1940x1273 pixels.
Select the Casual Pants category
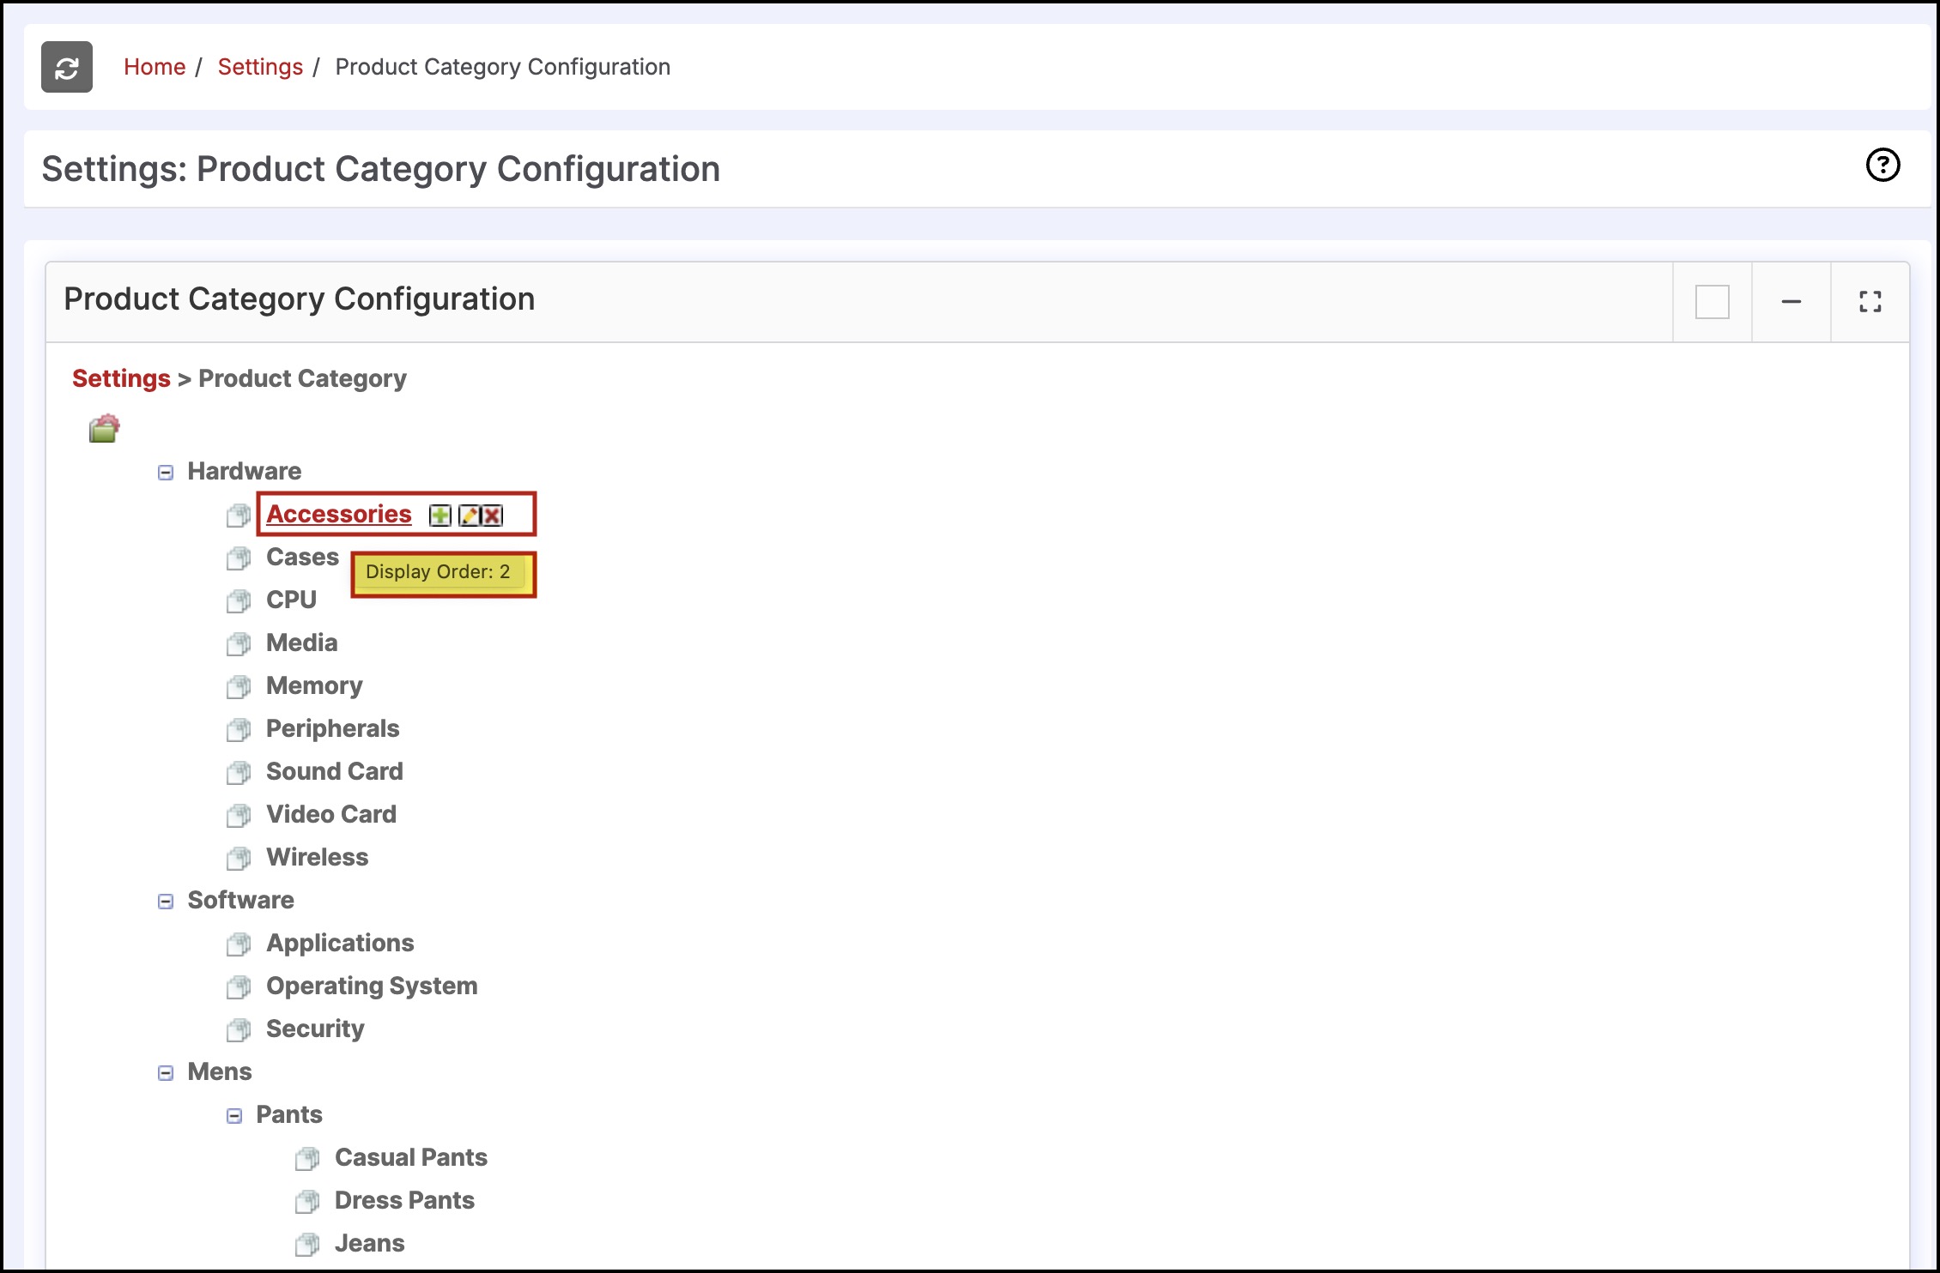coord(411,1157)
